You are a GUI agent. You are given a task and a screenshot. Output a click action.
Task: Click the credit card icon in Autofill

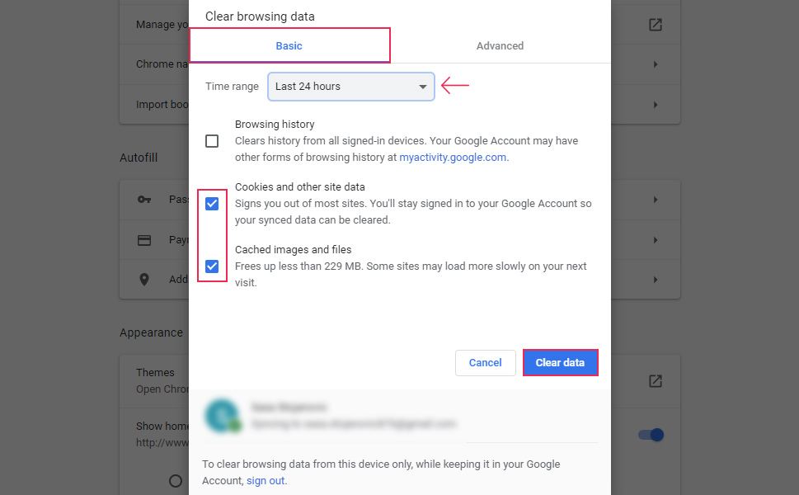tap(144, 240)
